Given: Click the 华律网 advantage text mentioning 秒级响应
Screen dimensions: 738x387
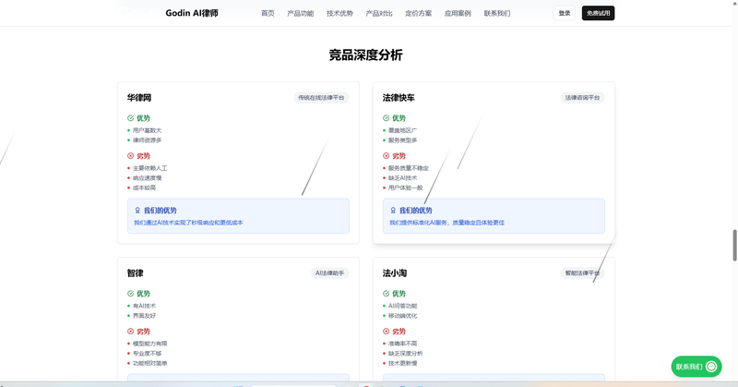Looking at the screenshot, I should point(188,223).
